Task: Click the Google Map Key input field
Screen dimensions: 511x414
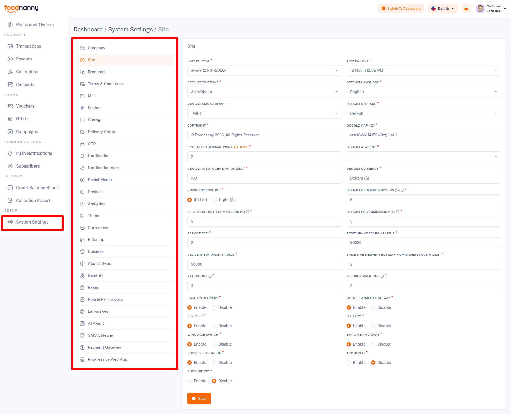Action: [x=423, y=135]
